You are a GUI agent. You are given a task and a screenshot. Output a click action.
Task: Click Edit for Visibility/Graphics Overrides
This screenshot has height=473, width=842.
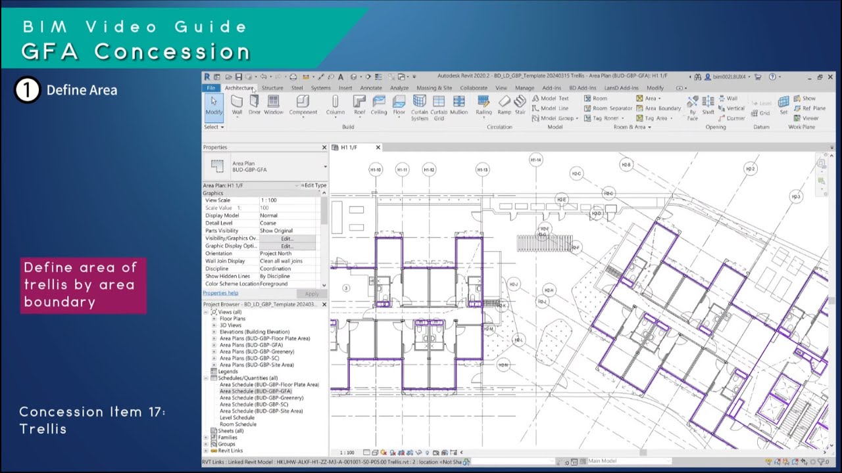click(287, 238)
